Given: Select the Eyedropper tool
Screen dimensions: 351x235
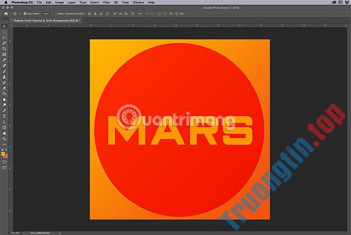Looking at the screenshot, I should (4, 60).
